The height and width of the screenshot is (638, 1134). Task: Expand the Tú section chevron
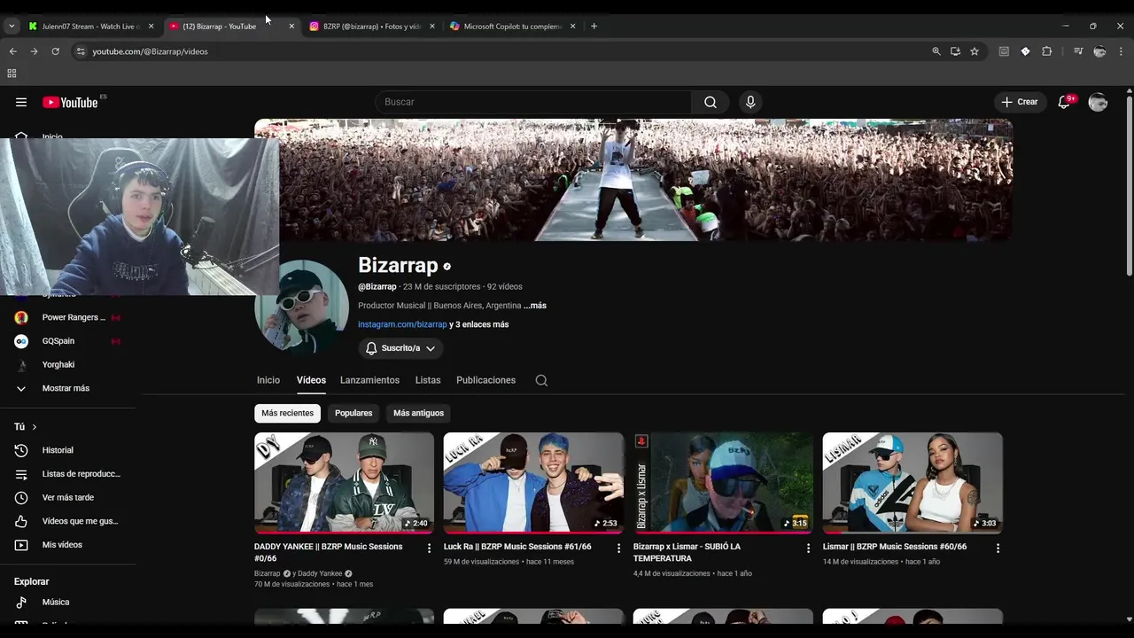[35, 427]
